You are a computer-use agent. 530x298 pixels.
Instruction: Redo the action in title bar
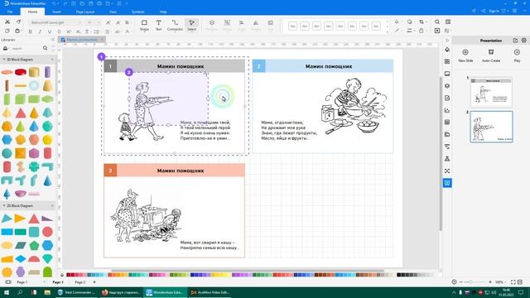tap(65, 3)
